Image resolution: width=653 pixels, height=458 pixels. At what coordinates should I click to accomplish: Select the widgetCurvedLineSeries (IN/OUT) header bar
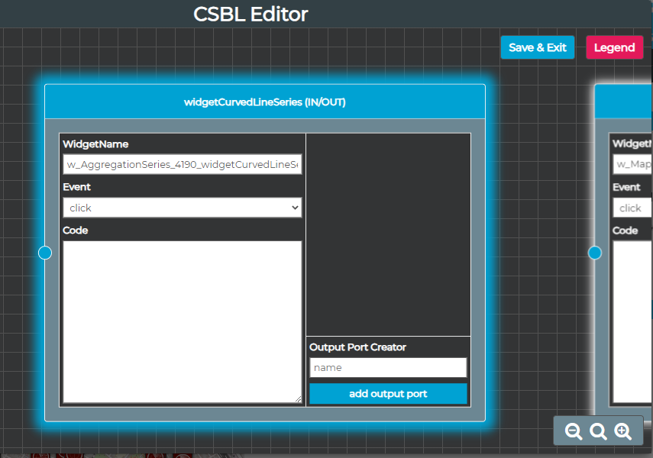(x=265, y=102)
